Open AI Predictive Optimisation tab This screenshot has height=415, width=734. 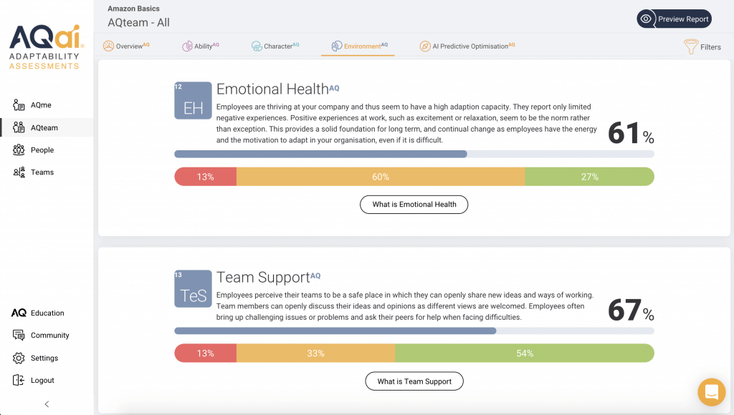tap(467, 46)
